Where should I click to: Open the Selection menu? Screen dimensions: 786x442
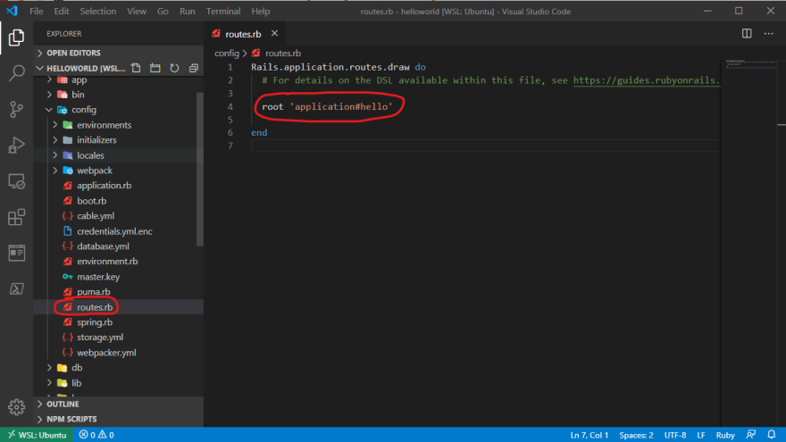tap(97, 11)
